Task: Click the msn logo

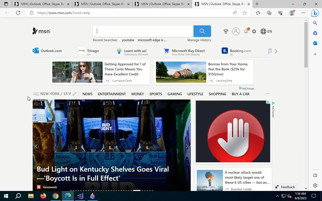Action: pos(41,31)
